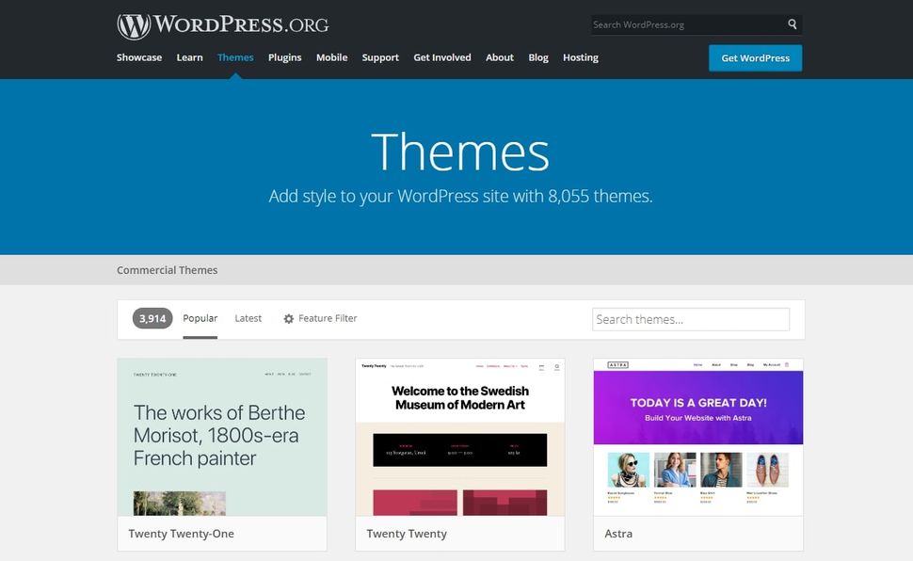Click the Feature Filter gear icon
The width and height of the screenshot is (913, 561).
288,319
